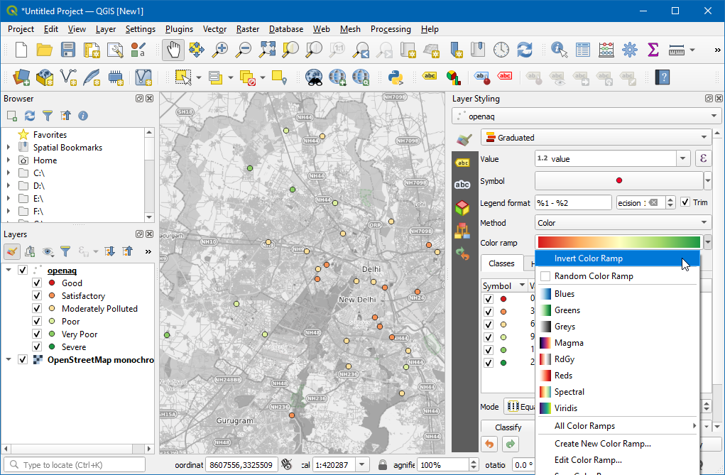This screenshot has height=475, width=725.
Task: Enable the Random Color Ramp checkbox
Action: coord(545,276)
